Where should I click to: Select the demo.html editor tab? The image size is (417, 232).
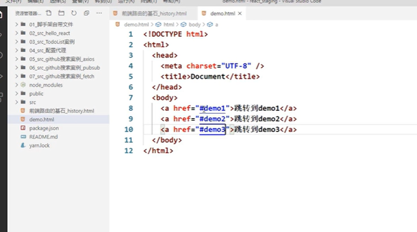tap(222, 13)
